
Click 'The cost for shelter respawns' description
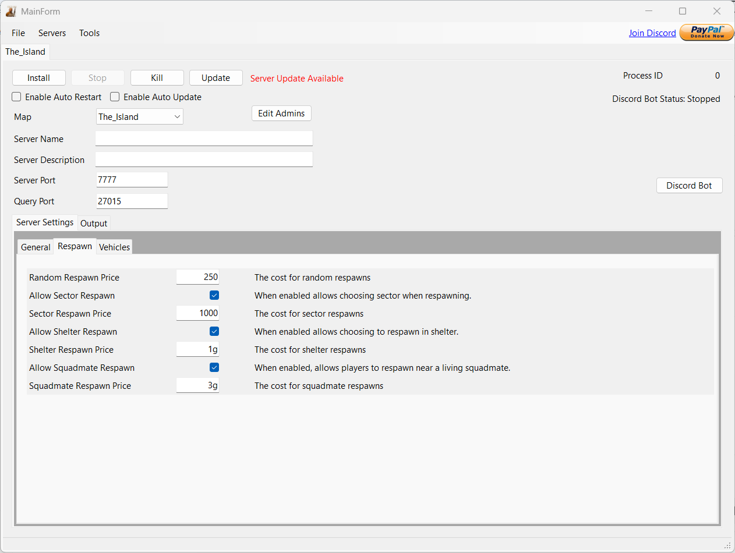(x=310, y=350)
